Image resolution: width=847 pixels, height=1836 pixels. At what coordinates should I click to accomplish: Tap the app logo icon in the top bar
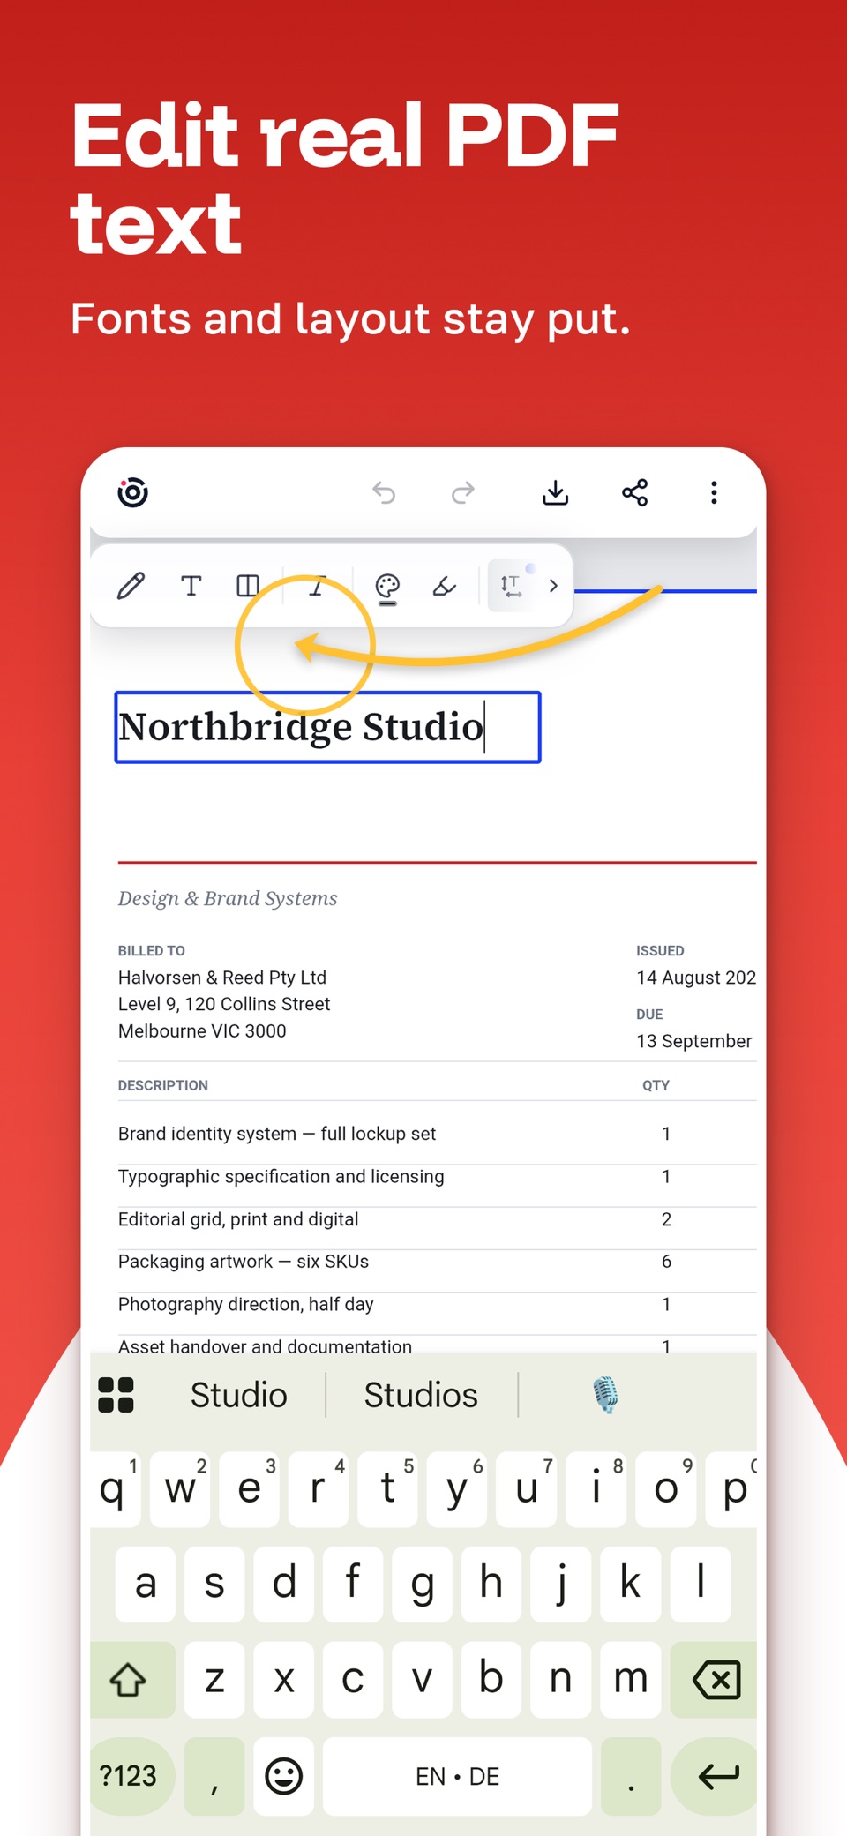tap(133, 492)
